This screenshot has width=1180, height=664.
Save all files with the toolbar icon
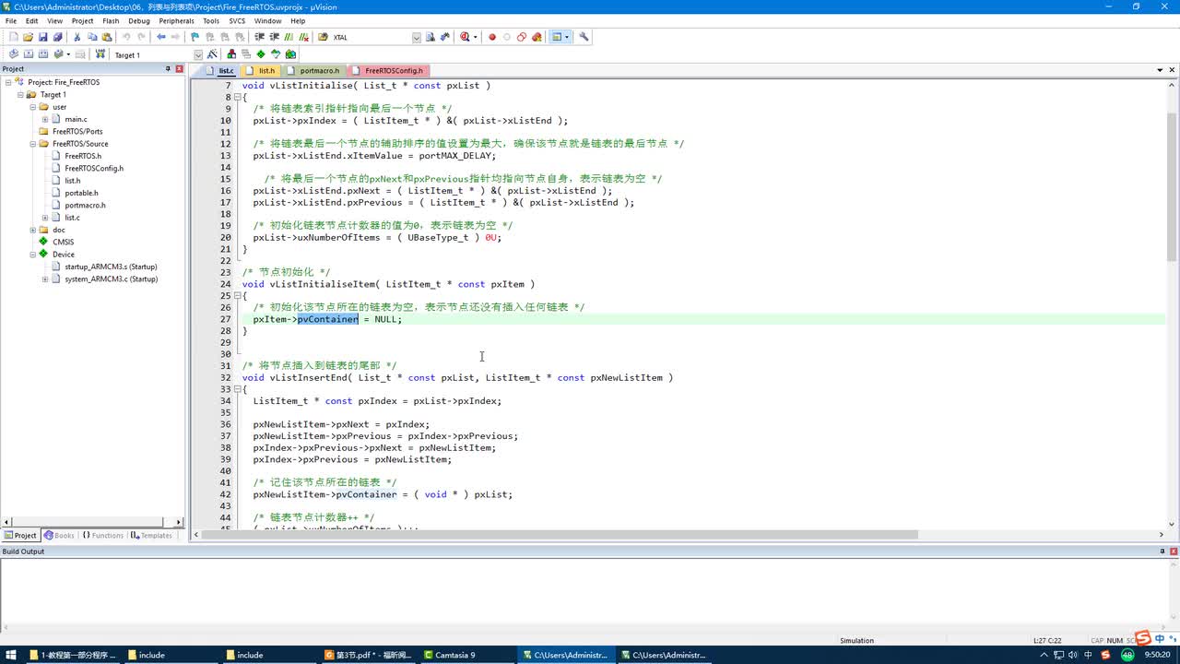[57, 37]
